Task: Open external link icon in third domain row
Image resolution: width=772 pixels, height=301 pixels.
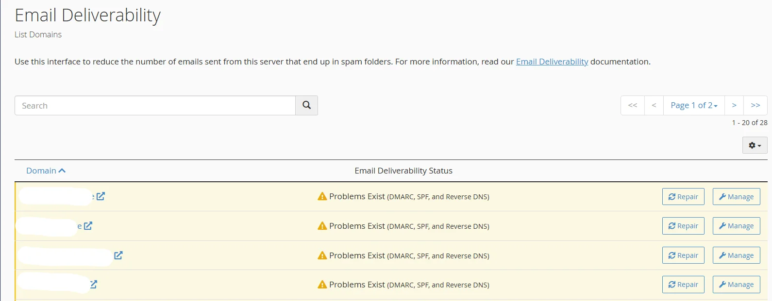Action: [118, 255]
